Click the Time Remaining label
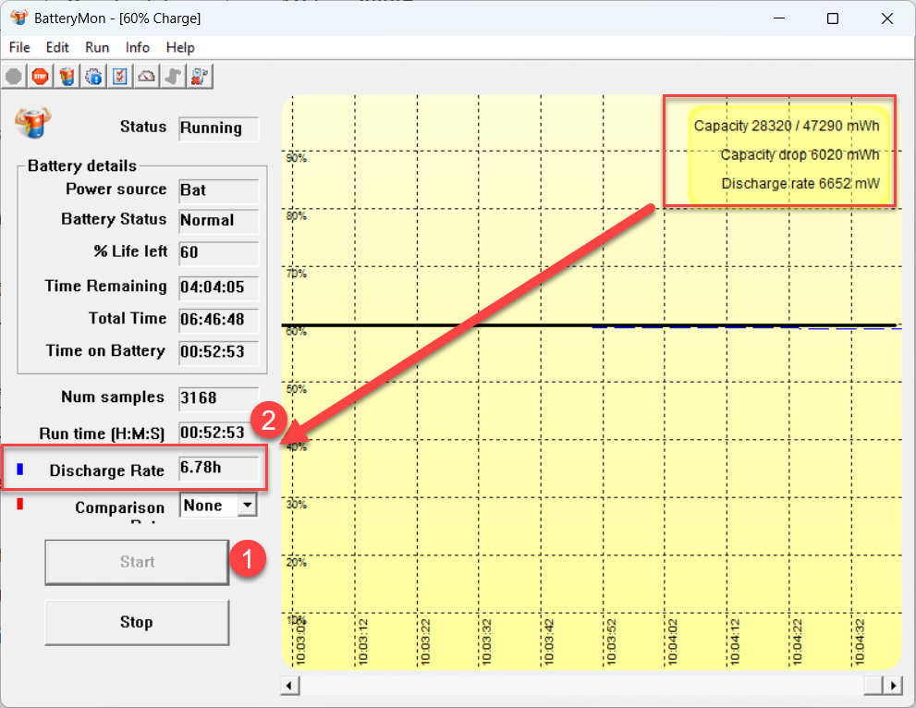916x708 pixels. tap(105, 287)
